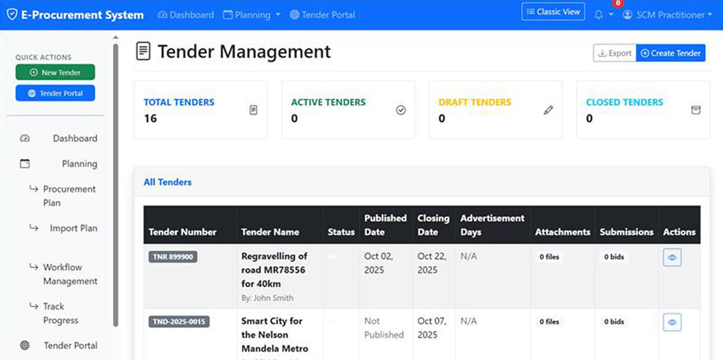Click the notification bell icon
The width and height of the screenshot is (723, 360).
coord(599,15)
